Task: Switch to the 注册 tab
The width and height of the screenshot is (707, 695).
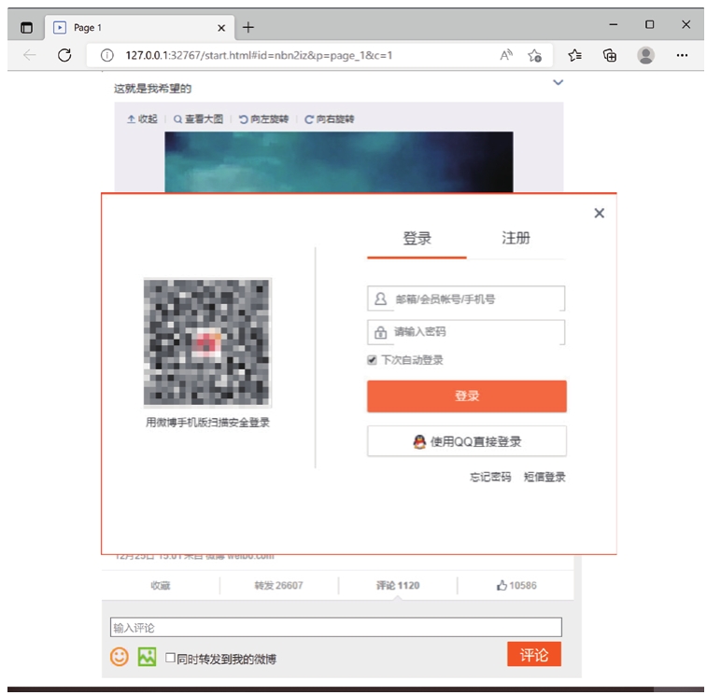Action: [516, 238]
